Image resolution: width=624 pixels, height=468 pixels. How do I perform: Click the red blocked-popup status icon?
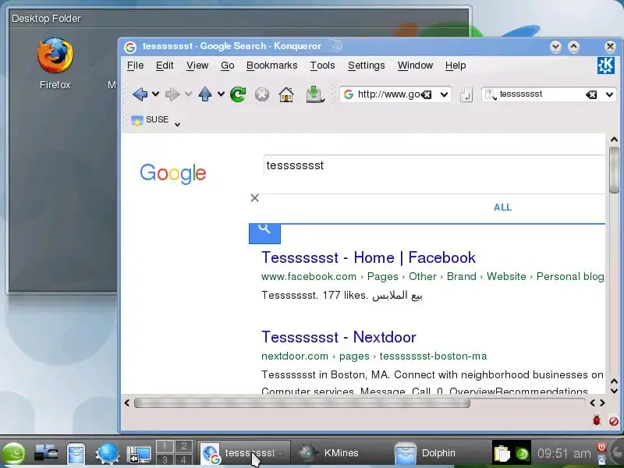614,420
